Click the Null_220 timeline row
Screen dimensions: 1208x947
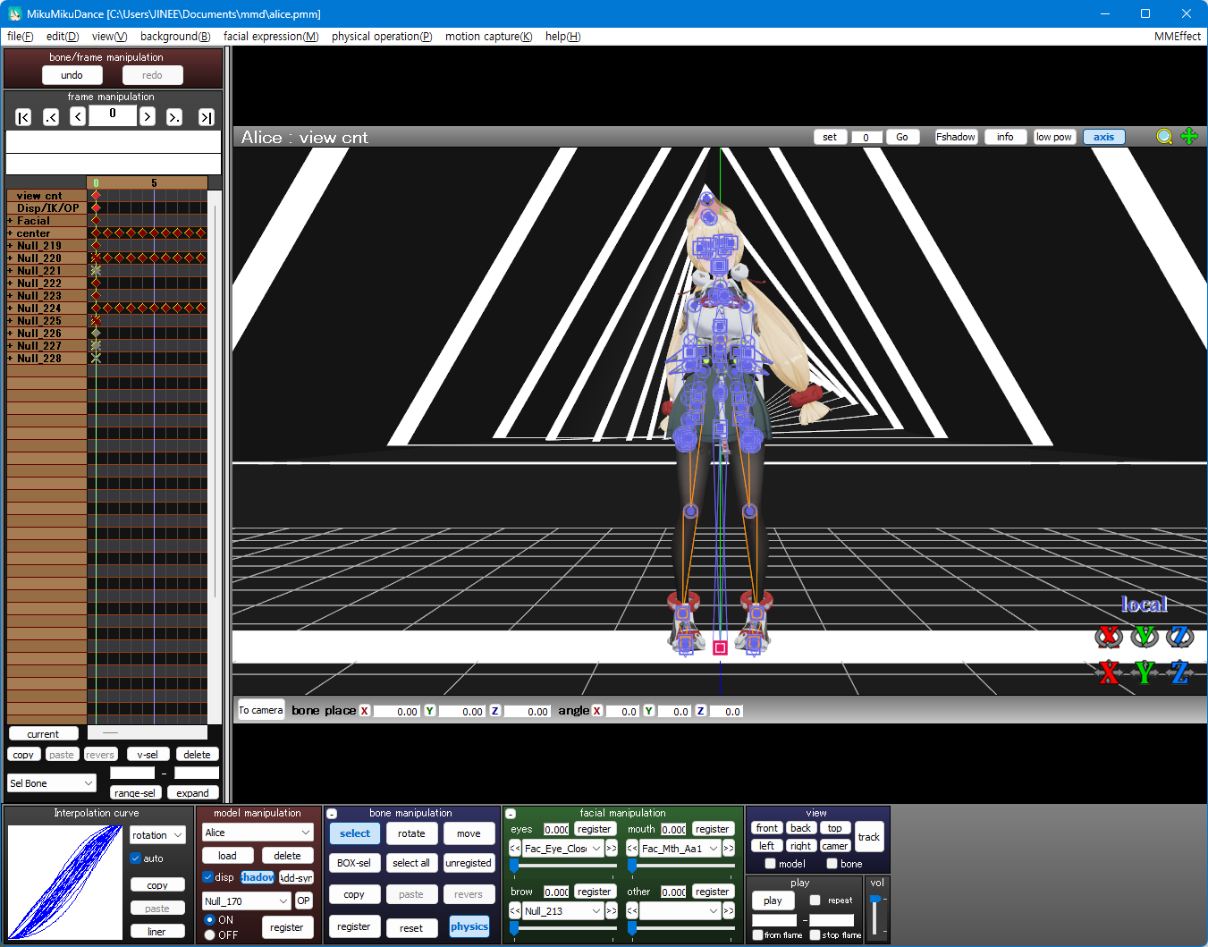(46, 258)
